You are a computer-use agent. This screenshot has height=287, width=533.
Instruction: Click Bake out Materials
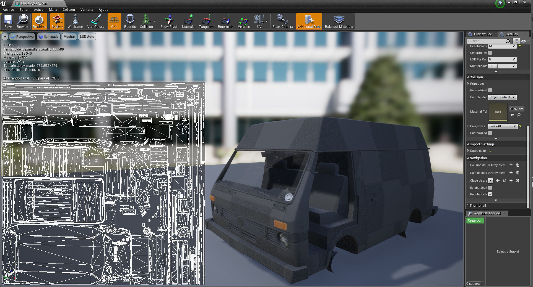[339, 21]
